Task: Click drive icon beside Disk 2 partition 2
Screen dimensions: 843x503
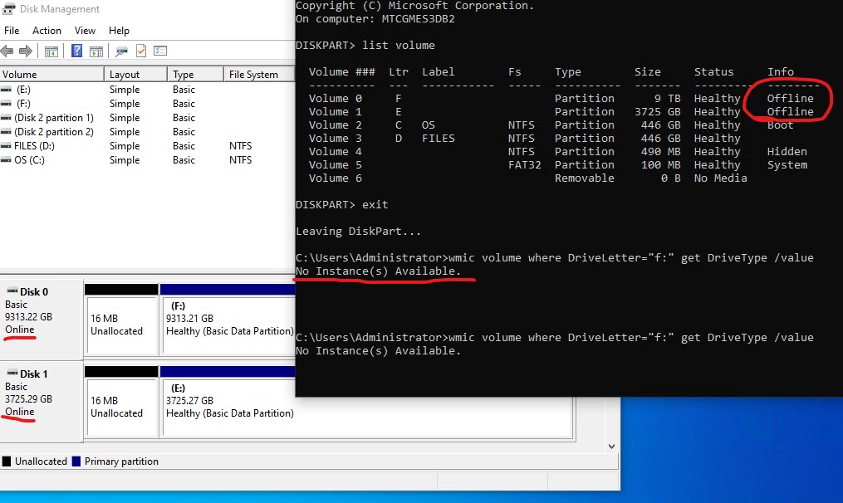Action: point(7,132)
